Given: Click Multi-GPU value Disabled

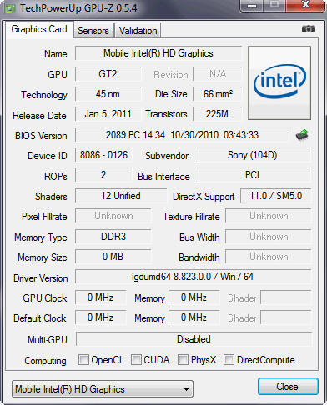Looking at the screenshot, I should 194,339.
